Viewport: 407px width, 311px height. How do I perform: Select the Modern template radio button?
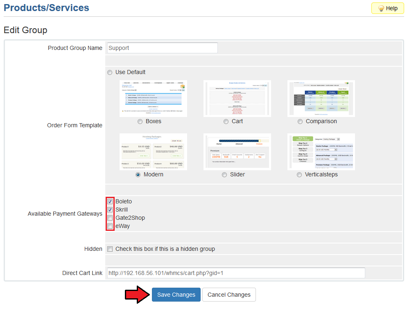(x=138, y=175)
